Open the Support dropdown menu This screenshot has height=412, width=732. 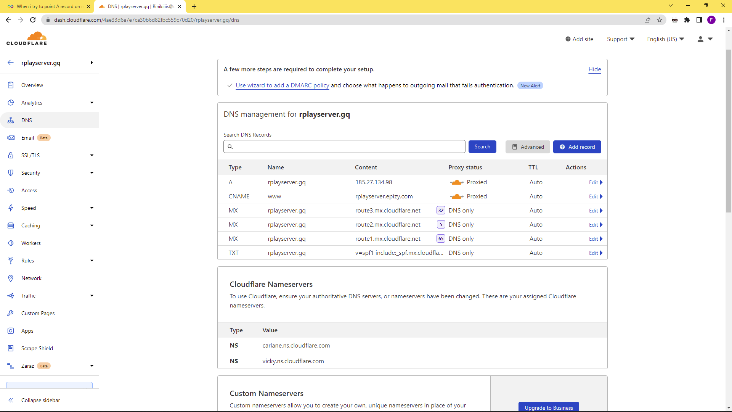click(x=620, y=39)
